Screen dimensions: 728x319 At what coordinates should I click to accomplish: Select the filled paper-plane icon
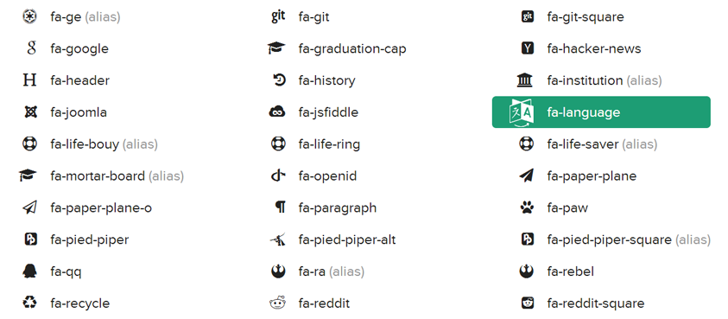(x=527, y=175)
